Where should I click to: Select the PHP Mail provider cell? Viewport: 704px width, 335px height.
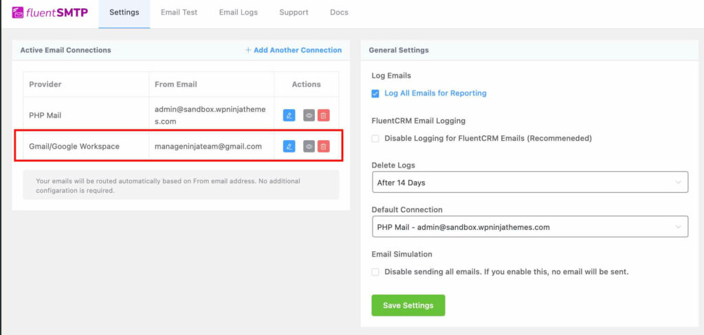tap(86, 115)
